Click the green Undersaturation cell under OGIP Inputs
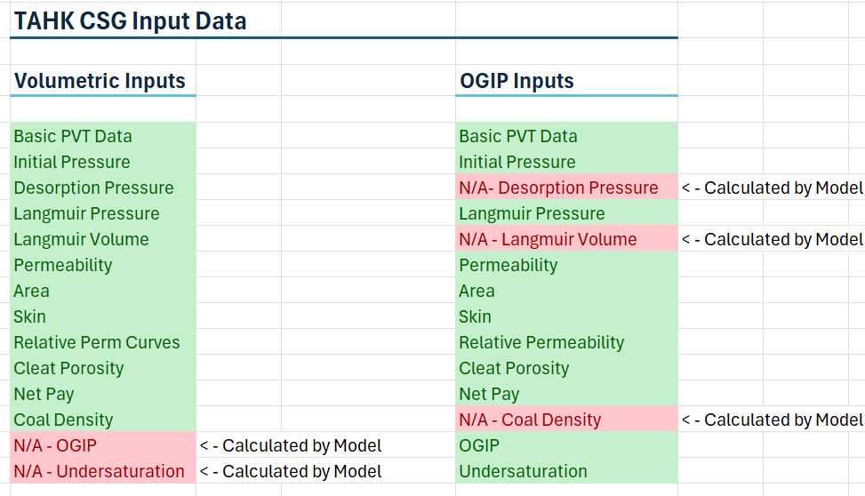The width and height of the screenshot is (865, 496). [523, 471]
